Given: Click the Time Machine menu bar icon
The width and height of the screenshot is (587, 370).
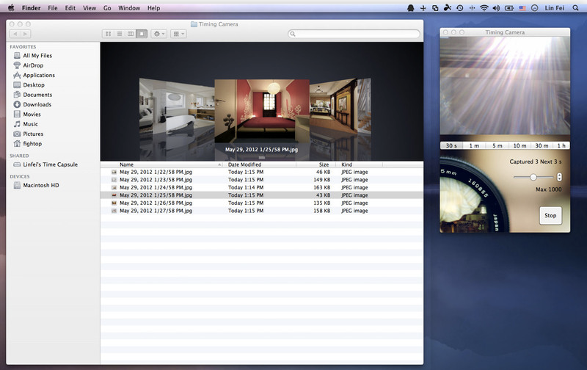Looking at the screenshot, I should click(459, 7).
